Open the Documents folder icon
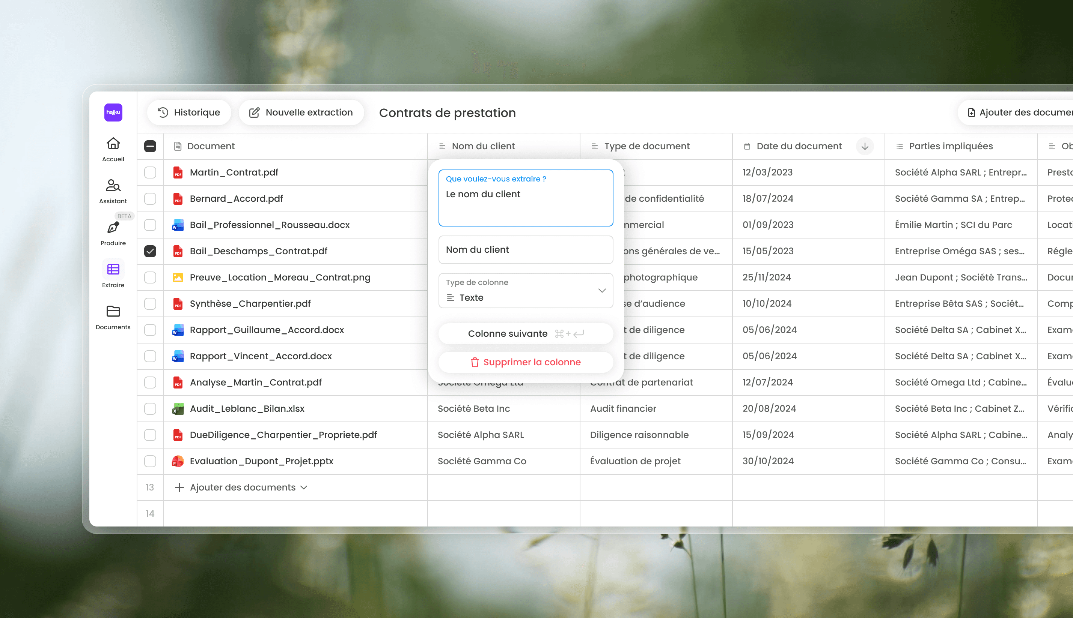Screen dimensions: 1073x618 coord(113,312)
